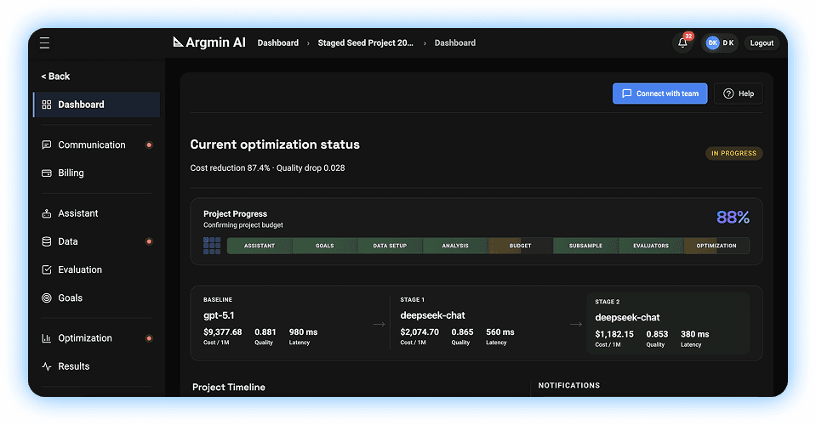Click the Logout button
Viewport: 816px width, 425px height.
point(762,43)
